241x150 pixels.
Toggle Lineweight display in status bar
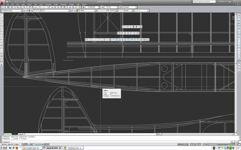click(45, 144)
